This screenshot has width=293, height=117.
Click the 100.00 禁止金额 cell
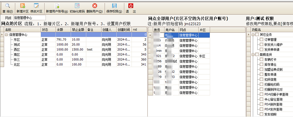coord(78,64)
